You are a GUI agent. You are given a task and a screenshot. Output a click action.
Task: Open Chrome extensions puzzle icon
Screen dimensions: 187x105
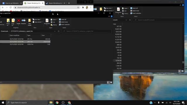[x=83, y=7]
